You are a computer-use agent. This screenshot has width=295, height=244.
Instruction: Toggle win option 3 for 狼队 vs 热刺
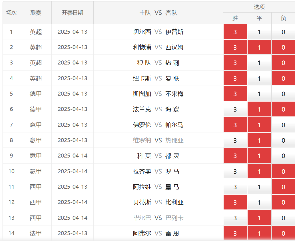[x=235, y=63]
